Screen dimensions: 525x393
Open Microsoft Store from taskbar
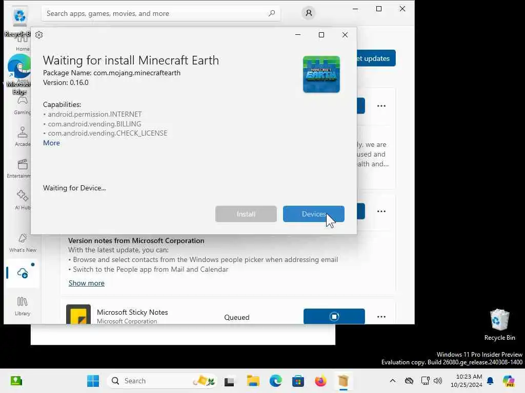298,381
